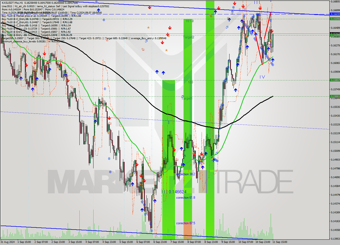340x245 pixels.
Task: Click the Buy %10 @ Entry -23 line
Action: (36, 28)
